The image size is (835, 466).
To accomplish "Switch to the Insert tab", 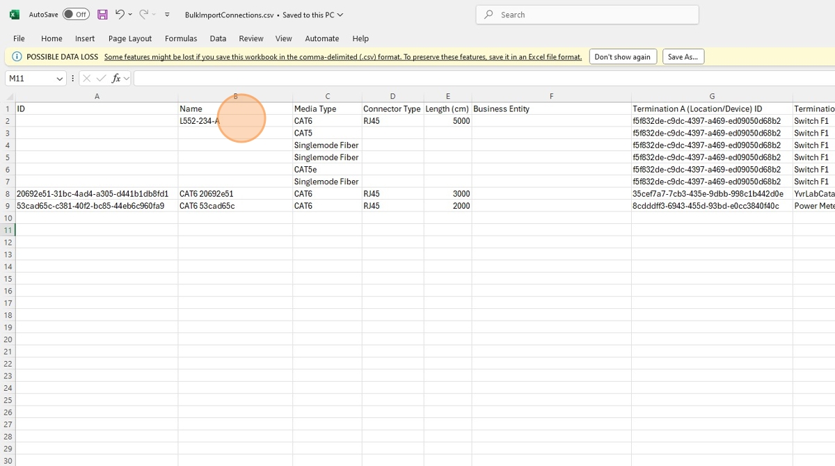I will 85,39.
